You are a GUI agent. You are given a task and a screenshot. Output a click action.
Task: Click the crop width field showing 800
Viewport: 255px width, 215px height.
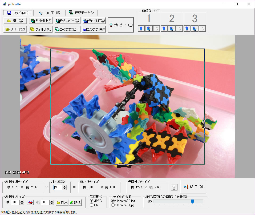click(x=15, y=202)
